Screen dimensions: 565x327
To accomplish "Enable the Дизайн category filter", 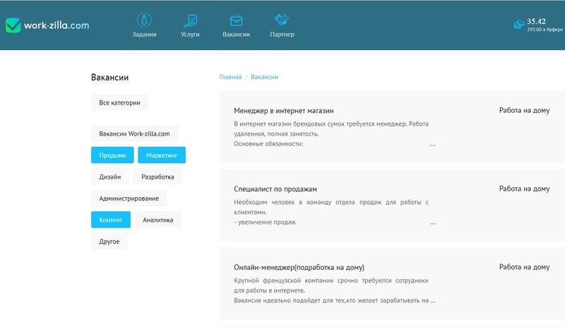I will pyautogui.click(x=109, y=177).
